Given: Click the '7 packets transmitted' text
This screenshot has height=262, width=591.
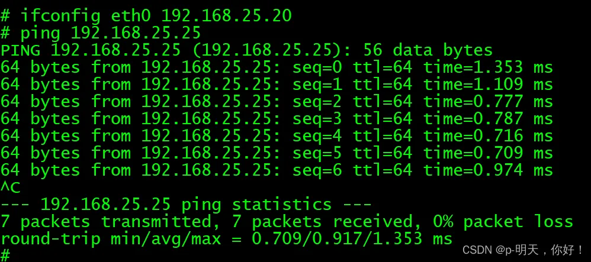Looking at the screenshot, I should coord(107,222).
